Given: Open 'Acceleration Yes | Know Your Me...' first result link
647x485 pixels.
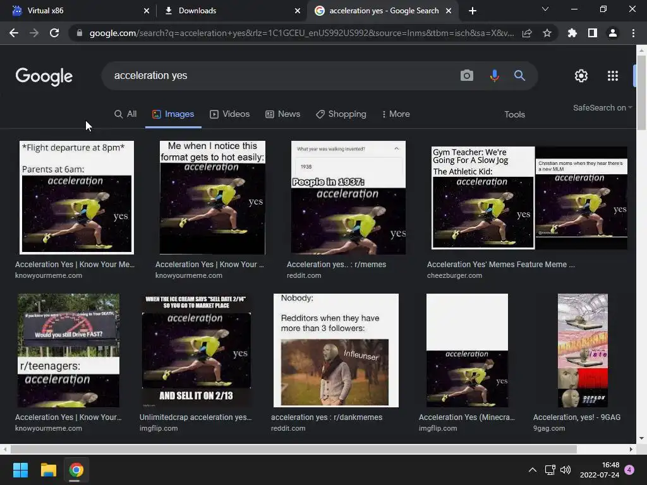Looking at the screenshot, I should pos(75,265).
